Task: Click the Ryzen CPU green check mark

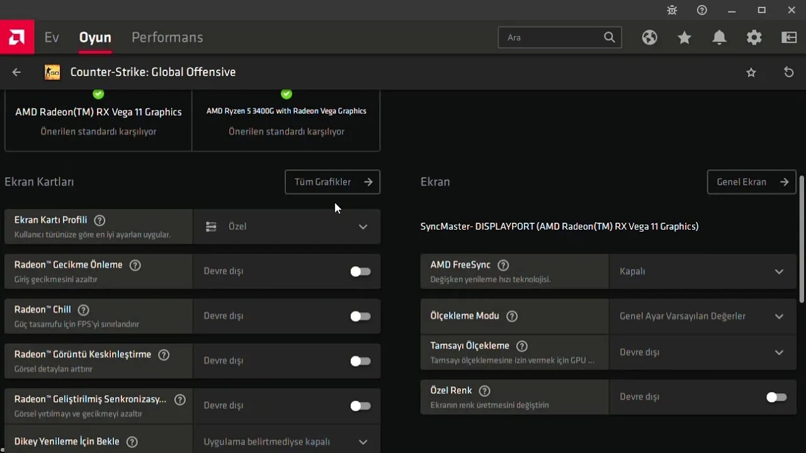Action: pyautogui.click(x=287, y=94)
